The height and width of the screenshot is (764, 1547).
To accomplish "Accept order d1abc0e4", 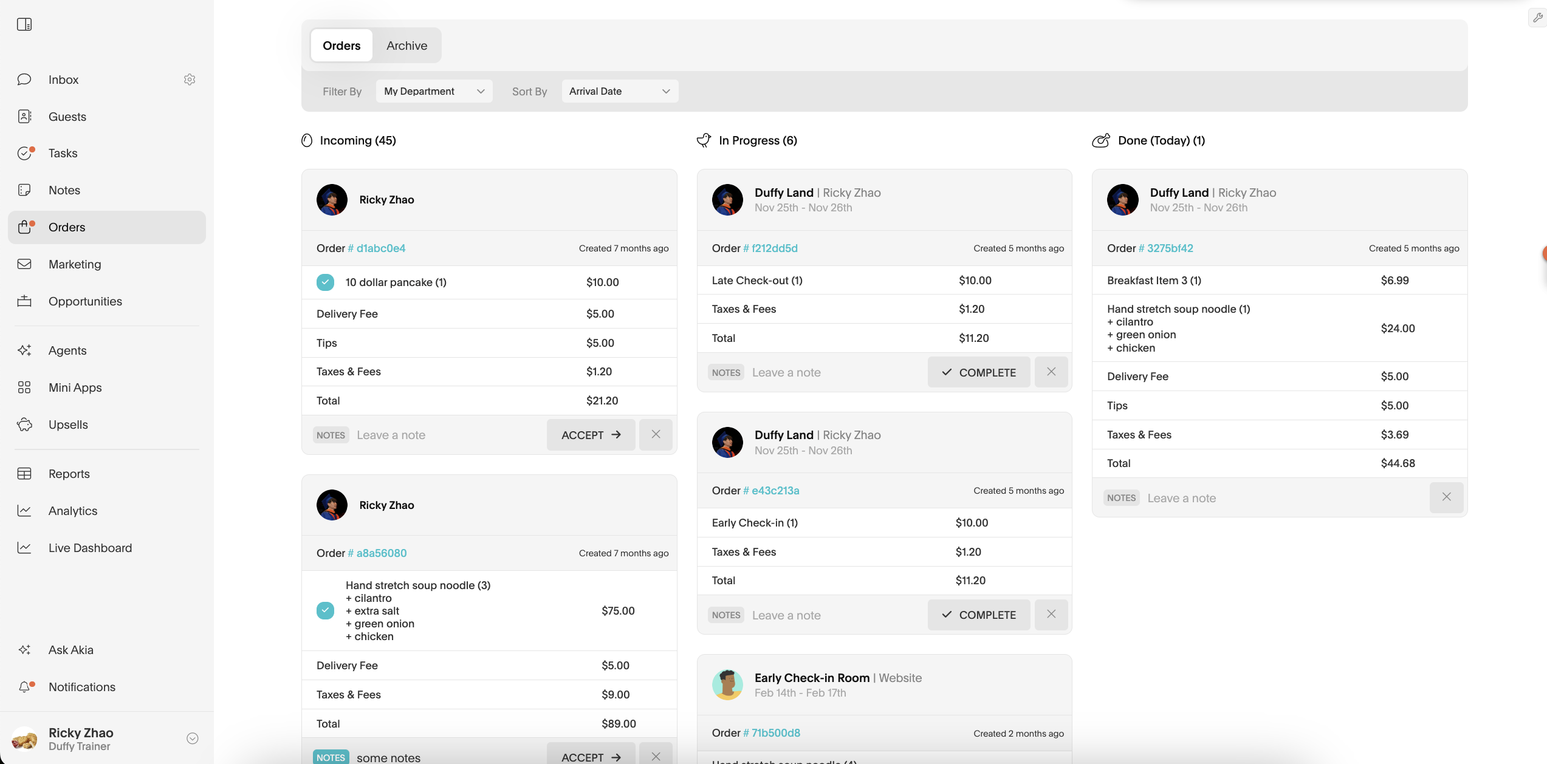I will tap(591, 435).
